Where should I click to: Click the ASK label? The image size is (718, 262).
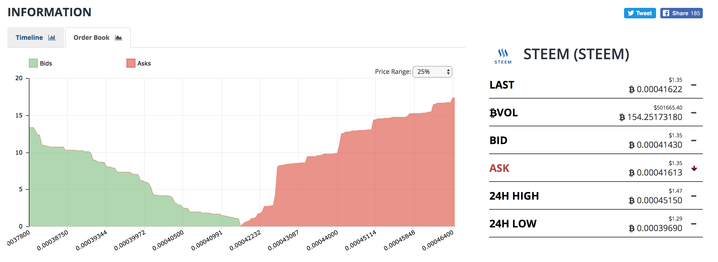click(x=499, y=168)
